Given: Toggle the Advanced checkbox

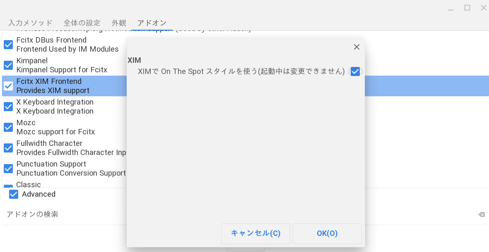Looking at the screenshot, I should 14,194.
